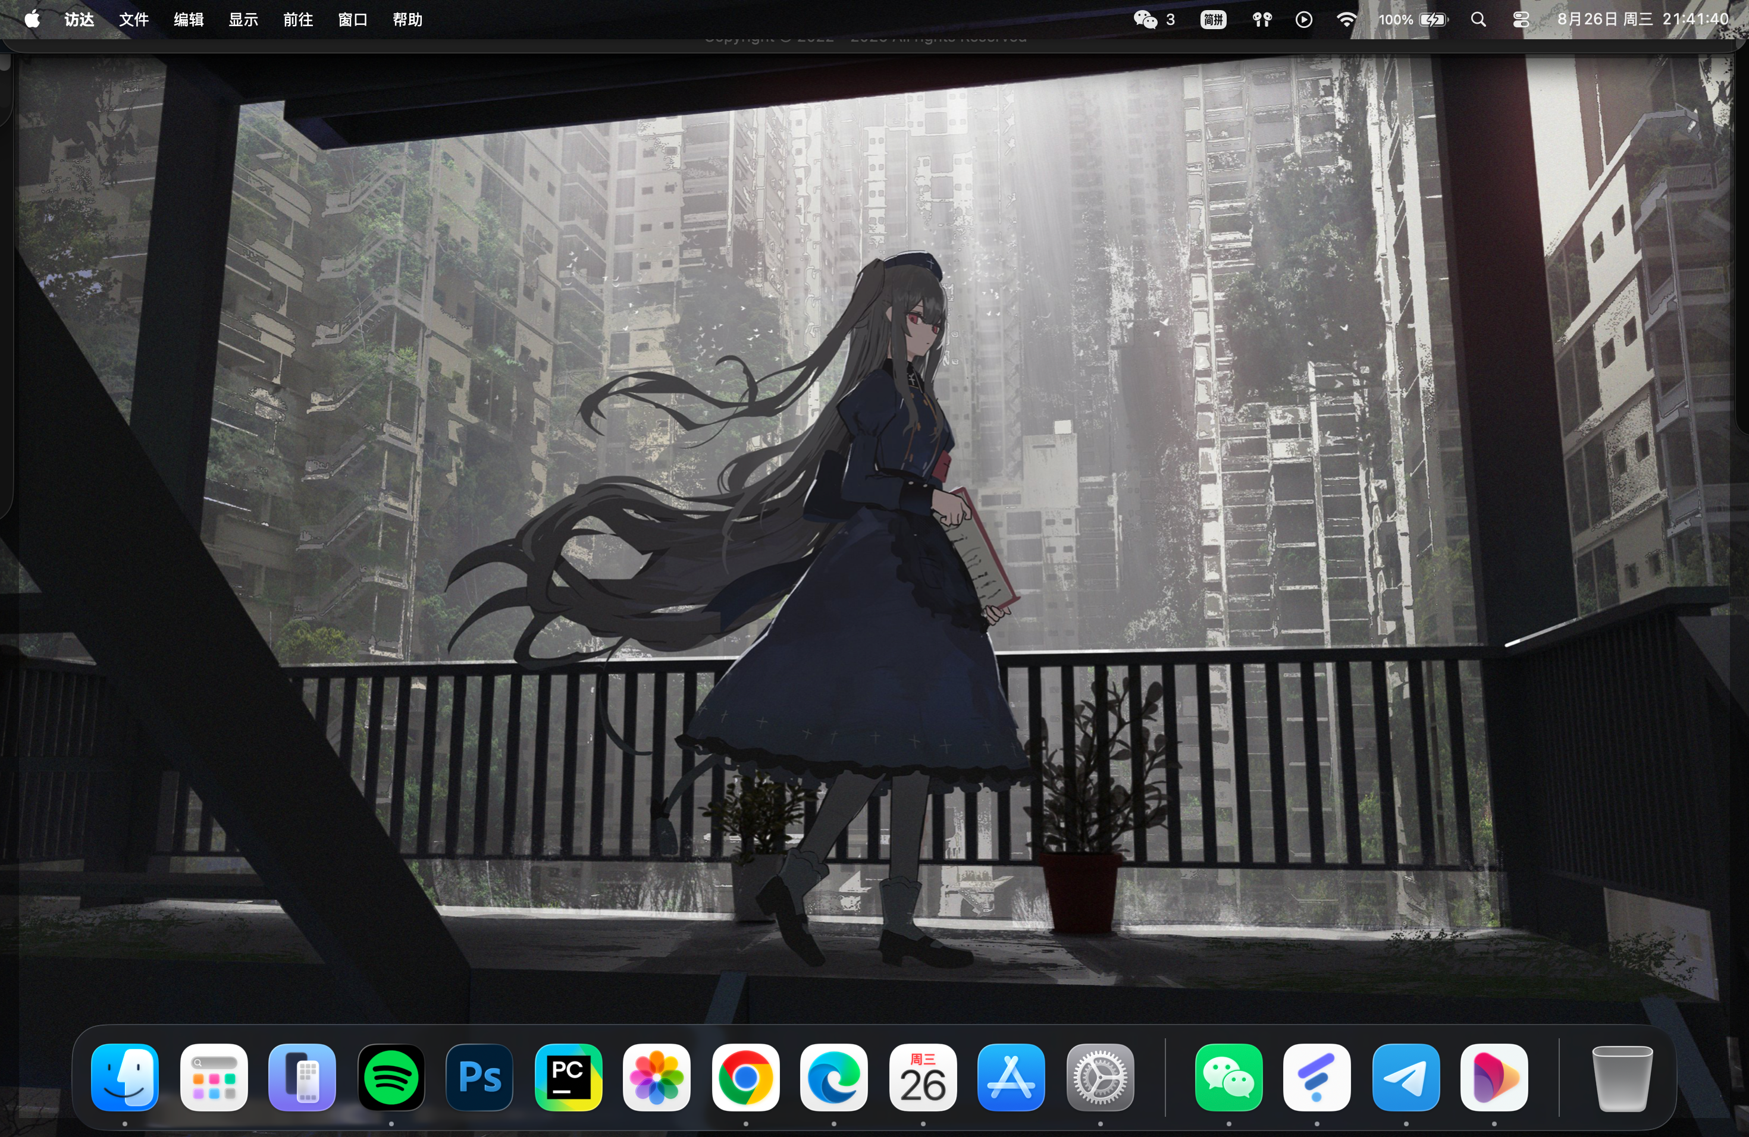Viewport: 1749px width, 1137px height.
Task: Click the Now Playing icon in menu bar
Action: click(x=1303, y=19)
